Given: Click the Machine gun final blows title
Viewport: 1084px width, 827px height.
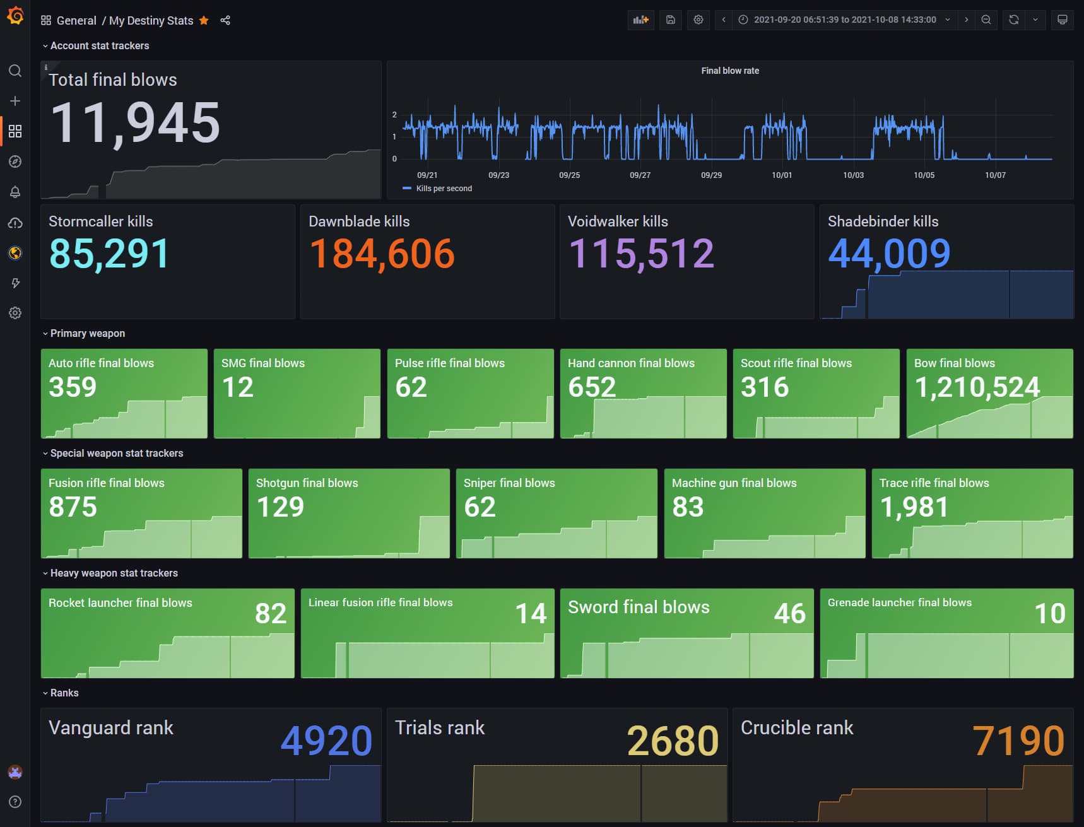Looking at the screenshot, I should [x=734, y=483].
